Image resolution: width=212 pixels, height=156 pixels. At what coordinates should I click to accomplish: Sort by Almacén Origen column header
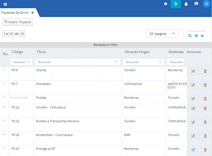pos(137,52)
